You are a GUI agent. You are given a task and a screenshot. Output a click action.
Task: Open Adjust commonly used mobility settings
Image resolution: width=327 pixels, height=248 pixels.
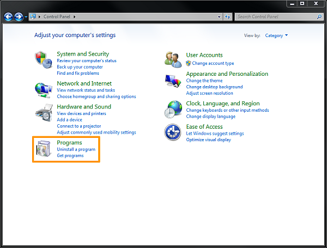tap(96, 132)
